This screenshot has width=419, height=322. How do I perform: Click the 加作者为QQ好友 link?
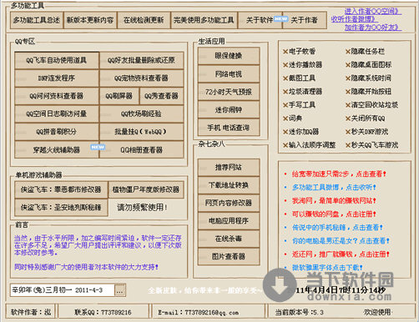tap(373, 28)
